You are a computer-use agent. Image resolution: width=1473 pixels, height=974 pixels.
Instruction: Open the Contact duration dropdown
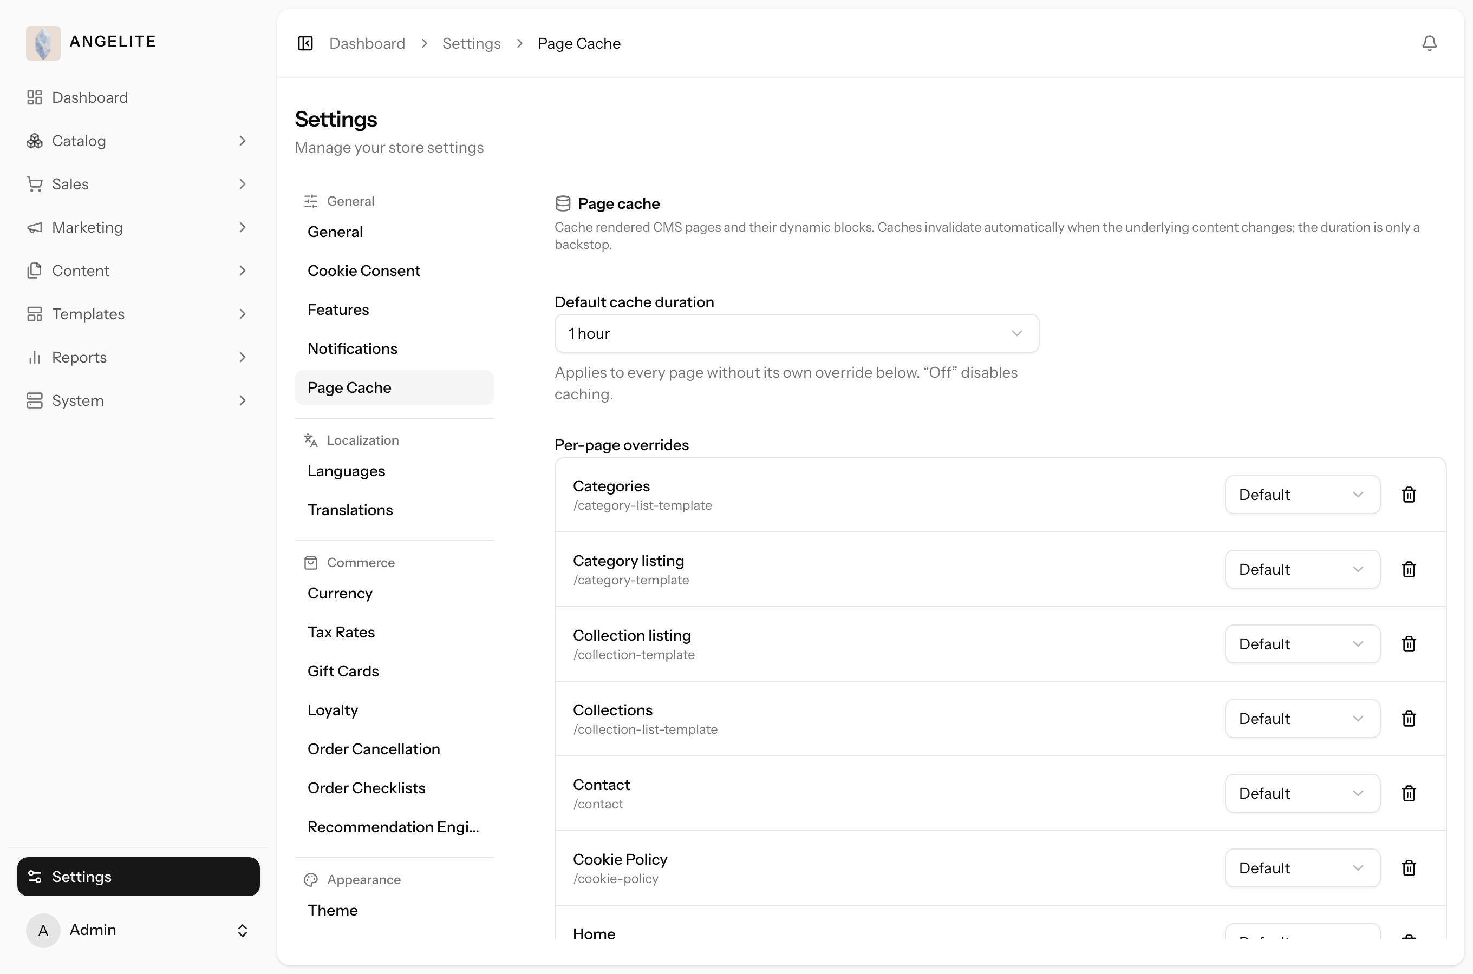(x=1302, y=793)
